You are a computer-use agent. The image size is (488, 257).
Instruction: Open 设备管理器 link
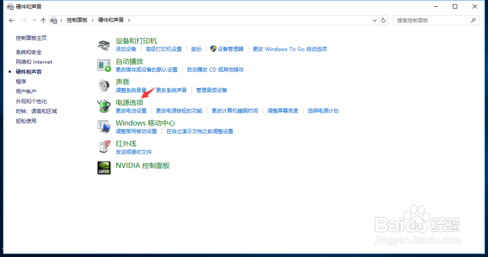tap(230, 49)
